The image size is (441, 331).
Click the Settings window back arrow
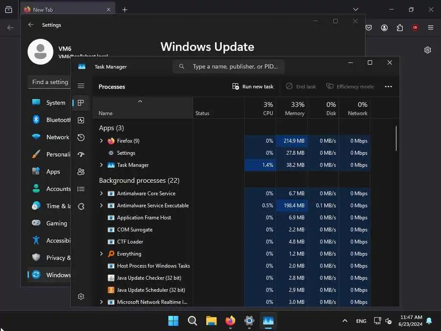31,25
